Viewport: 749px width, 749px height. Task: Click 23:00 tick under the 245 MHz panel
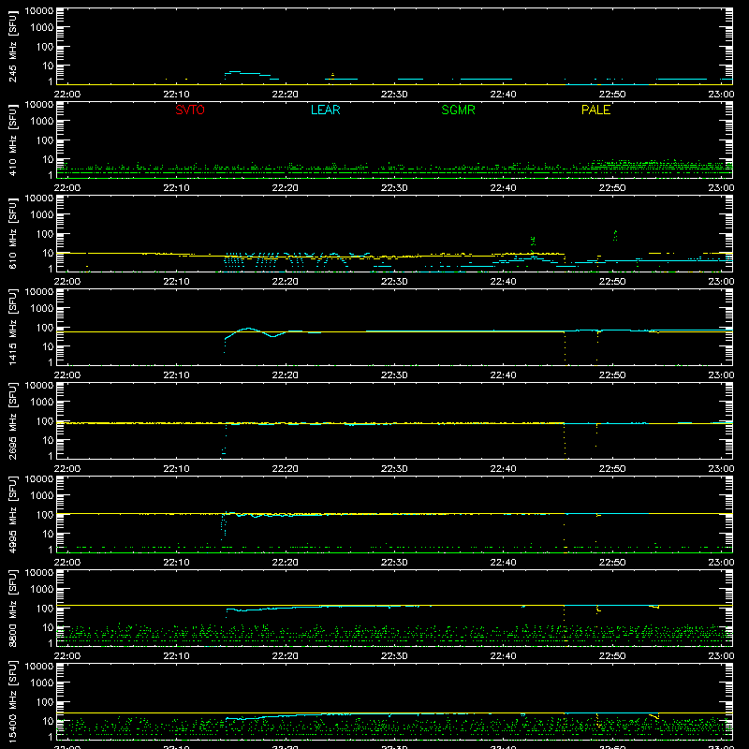721,95
